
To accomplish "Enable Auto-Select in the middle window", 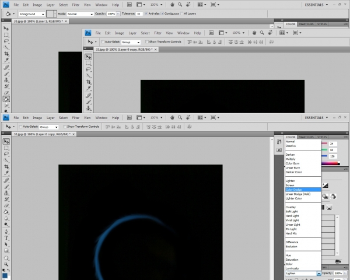I will 103,42.
